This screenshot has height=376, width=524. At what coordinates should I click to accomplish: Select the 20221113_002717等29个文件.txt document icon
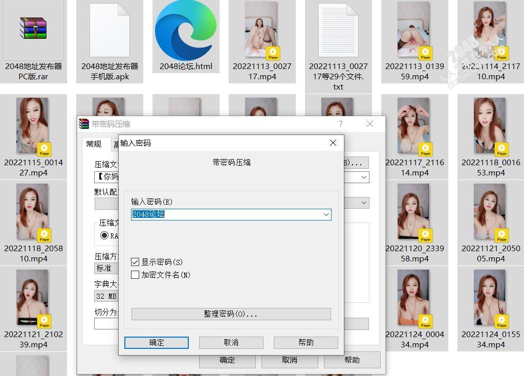tap(338, 30)
